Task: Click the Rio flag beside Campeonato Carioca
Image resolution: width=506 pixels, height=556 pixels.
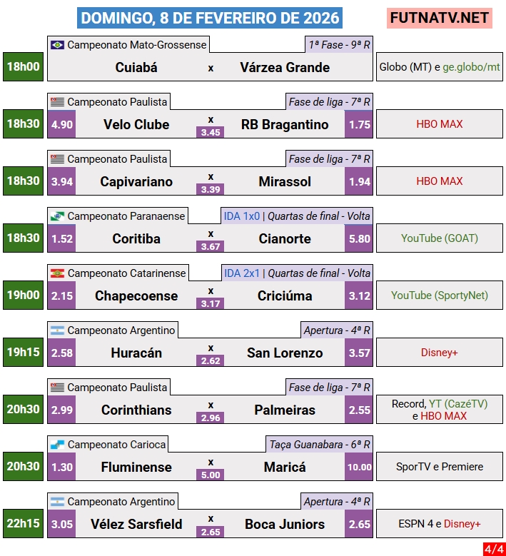Action: coord(58,445)
